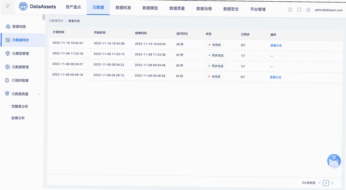This screenshot has width=346, height=190.
Task: Open the settings gear icon
Action: tap(308, 10)
